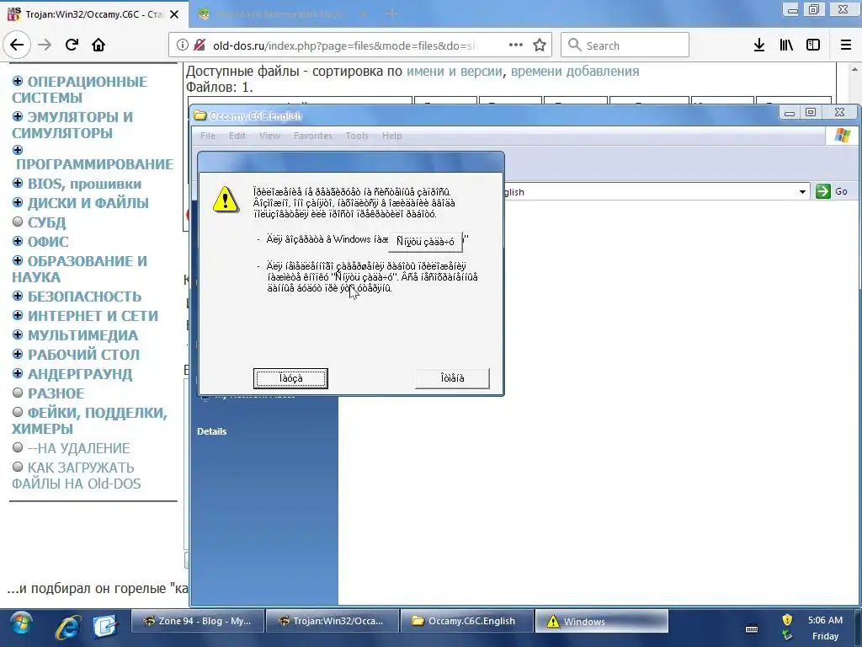Open File menu in Occamy.C6C.English window

point(208,136)
